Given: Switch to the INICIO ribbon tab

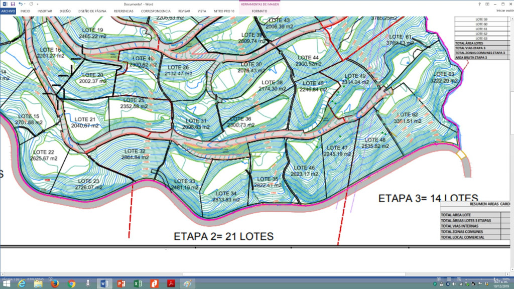Looking at the screenshot, I should click(25, 11).
